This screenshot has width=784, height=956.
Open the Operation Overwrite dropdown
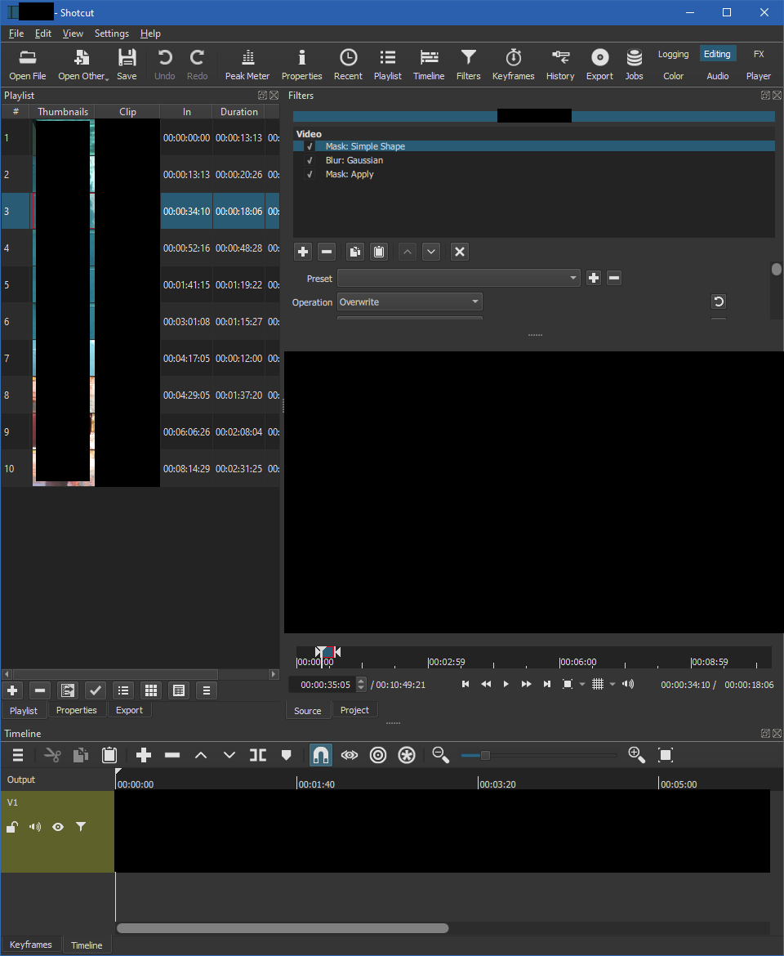[x=409, y=302]
